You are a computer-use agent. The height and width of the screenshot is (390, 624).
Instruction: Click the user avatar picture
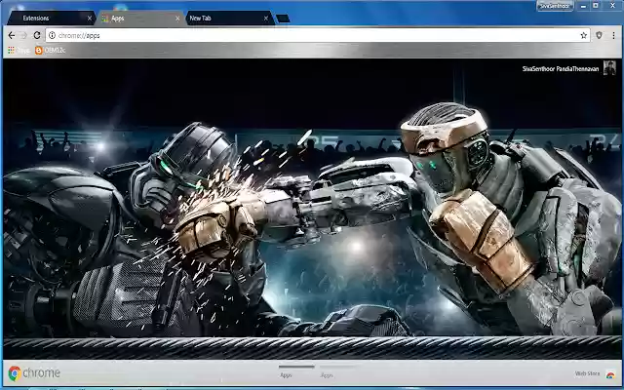(609, 67)
